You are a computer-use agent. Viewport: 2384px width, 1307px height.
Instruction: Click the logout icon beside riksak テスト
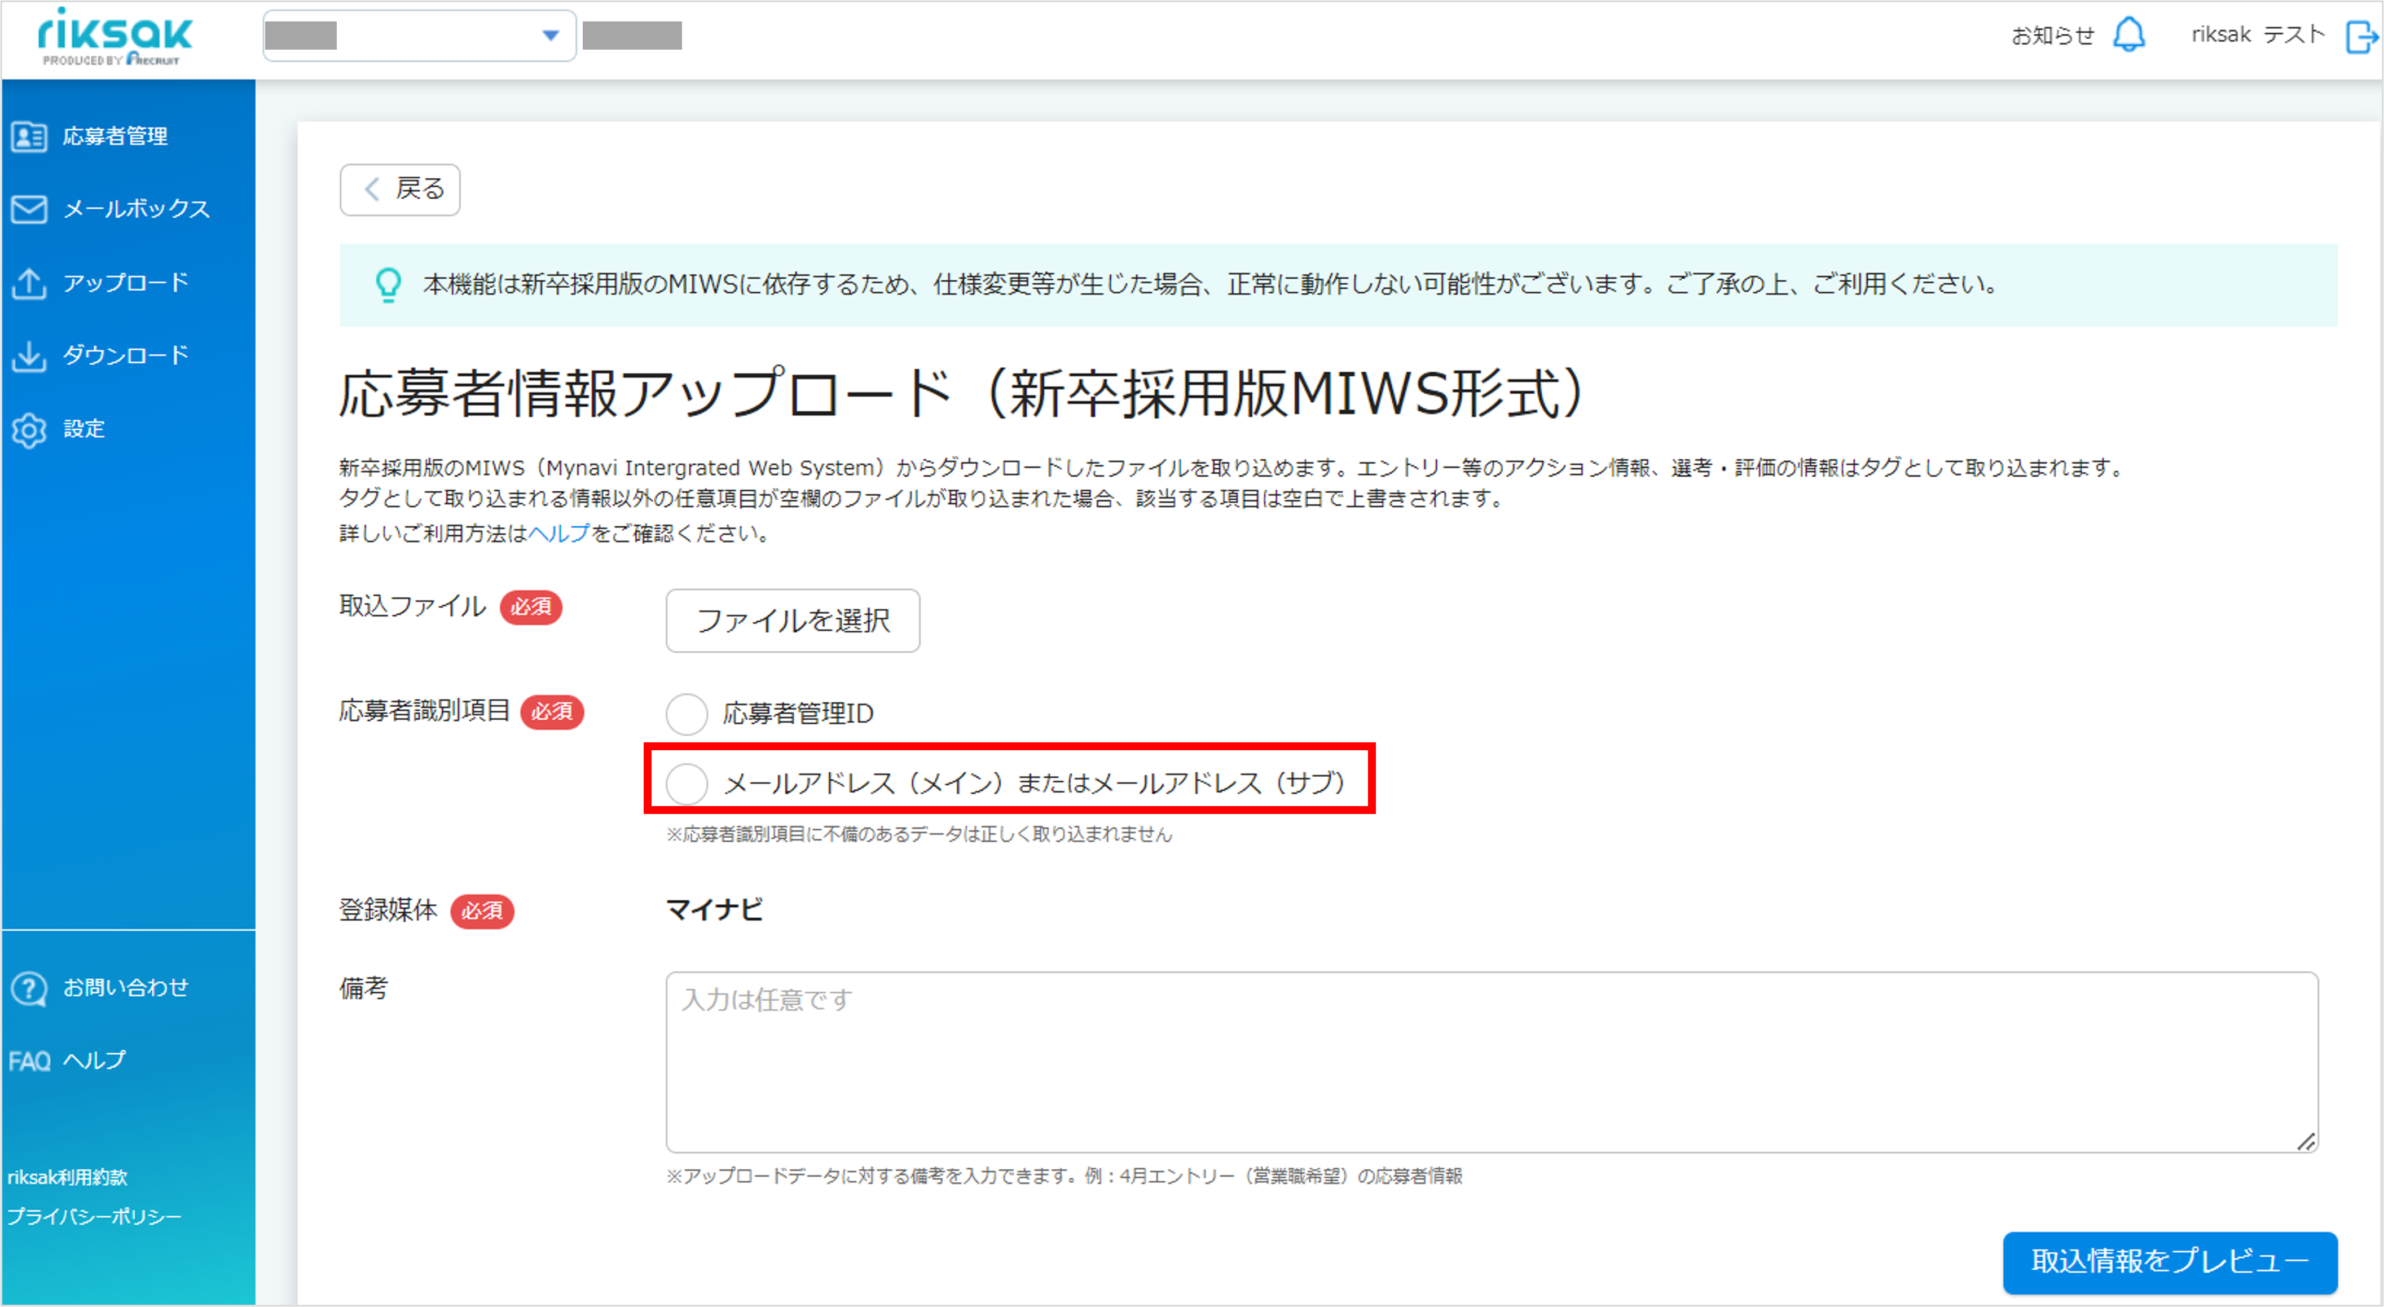coord(2361,37)
